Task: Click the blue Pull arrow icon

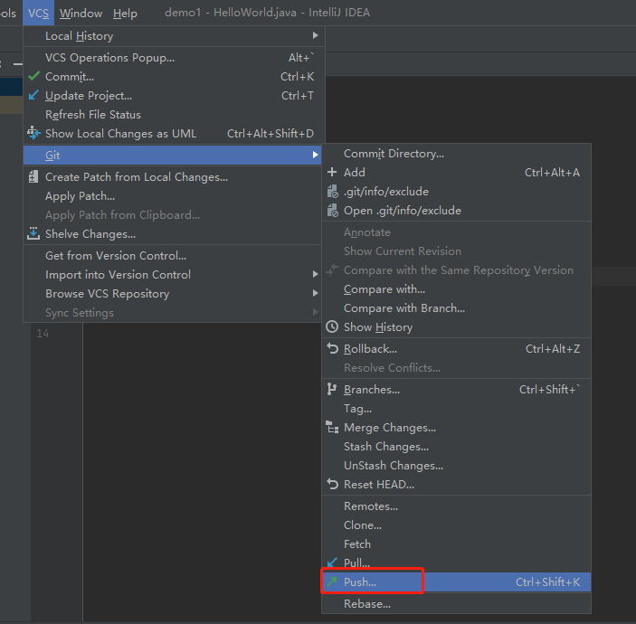Action: (x=332, y=562)
